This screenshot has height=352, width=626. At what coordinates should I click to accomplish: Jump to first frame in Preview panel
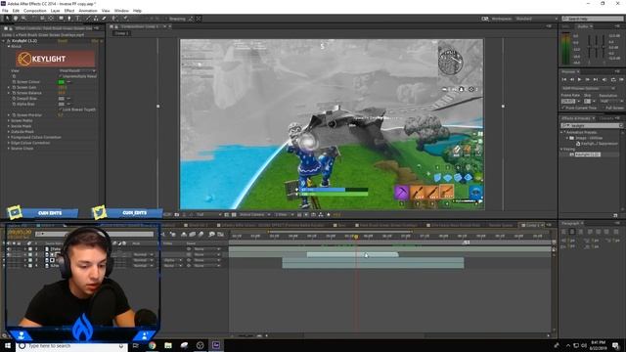click(564, 80)
